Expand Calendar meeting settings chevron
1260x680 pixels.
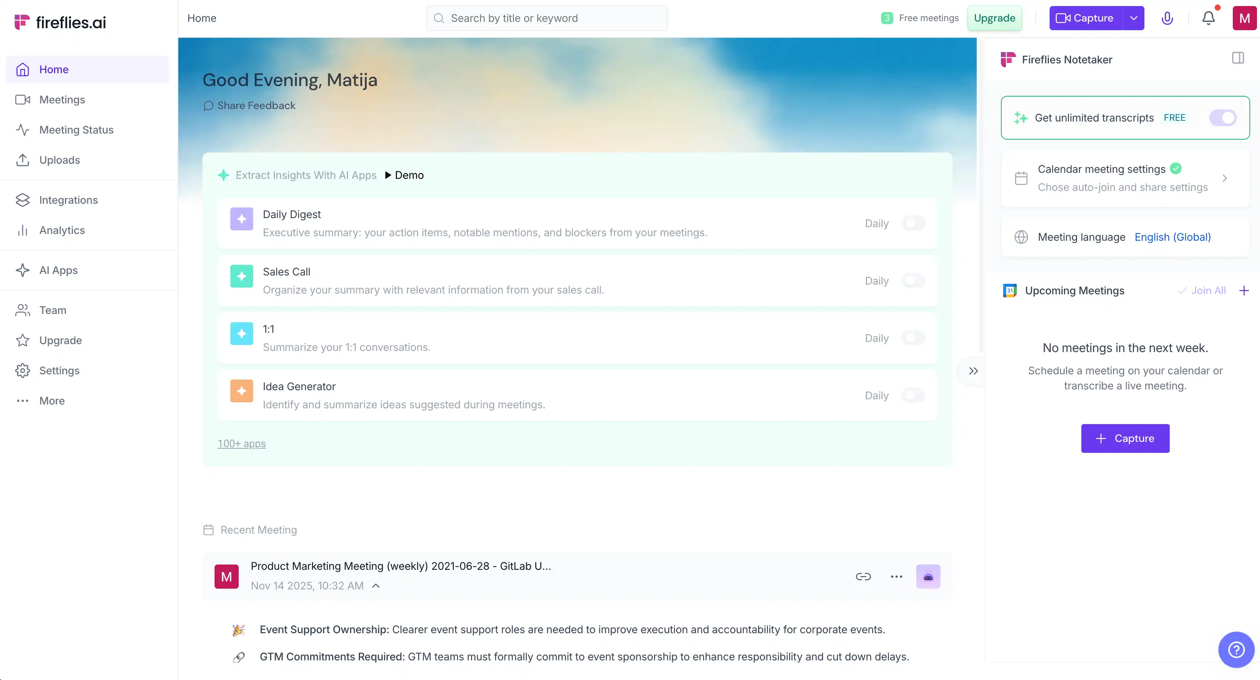(1224, 178)
